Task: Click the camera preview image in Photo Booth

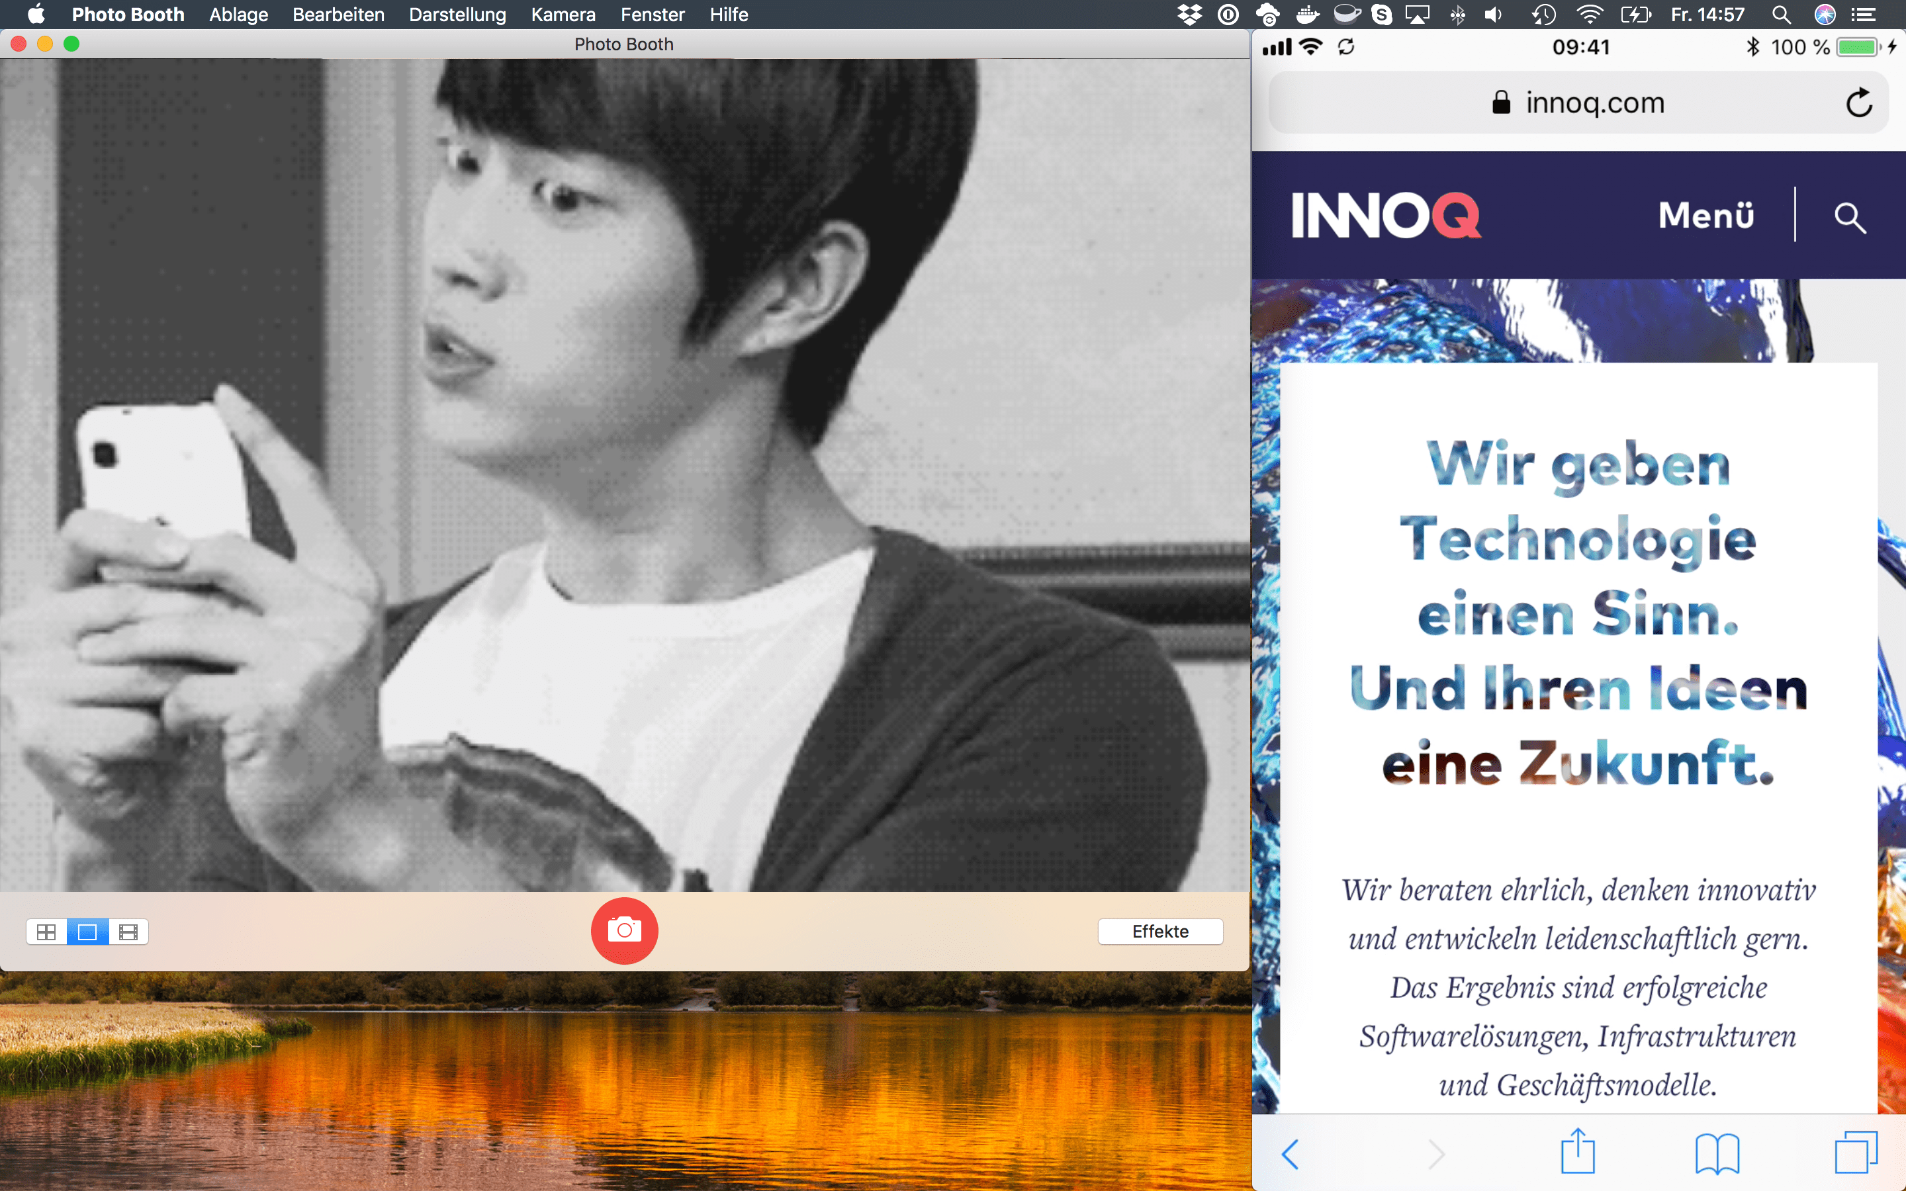Action: (625, 475)
